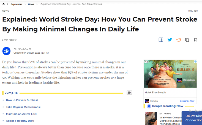The height and width of the screenshot is (125, 202).
Task: Open Explainers breadcrumb section
Action: click(17, 4)
